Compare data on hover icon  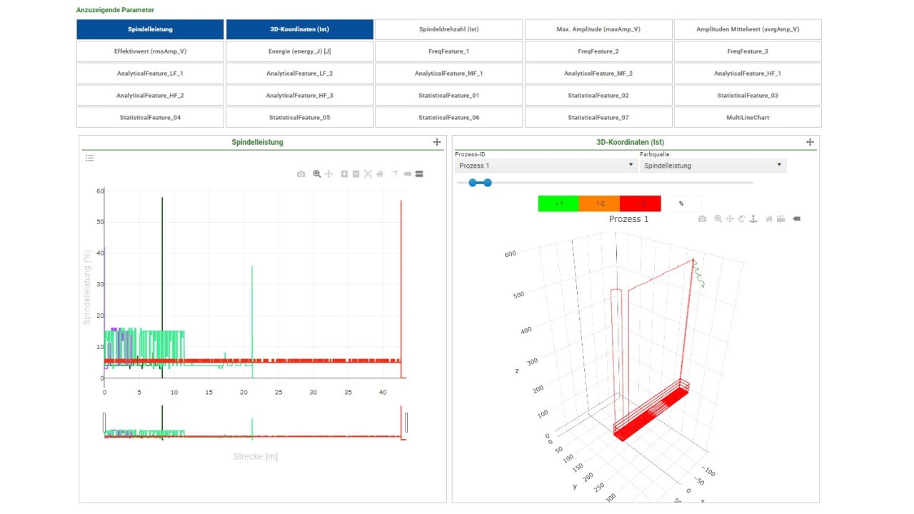(419, 173)
